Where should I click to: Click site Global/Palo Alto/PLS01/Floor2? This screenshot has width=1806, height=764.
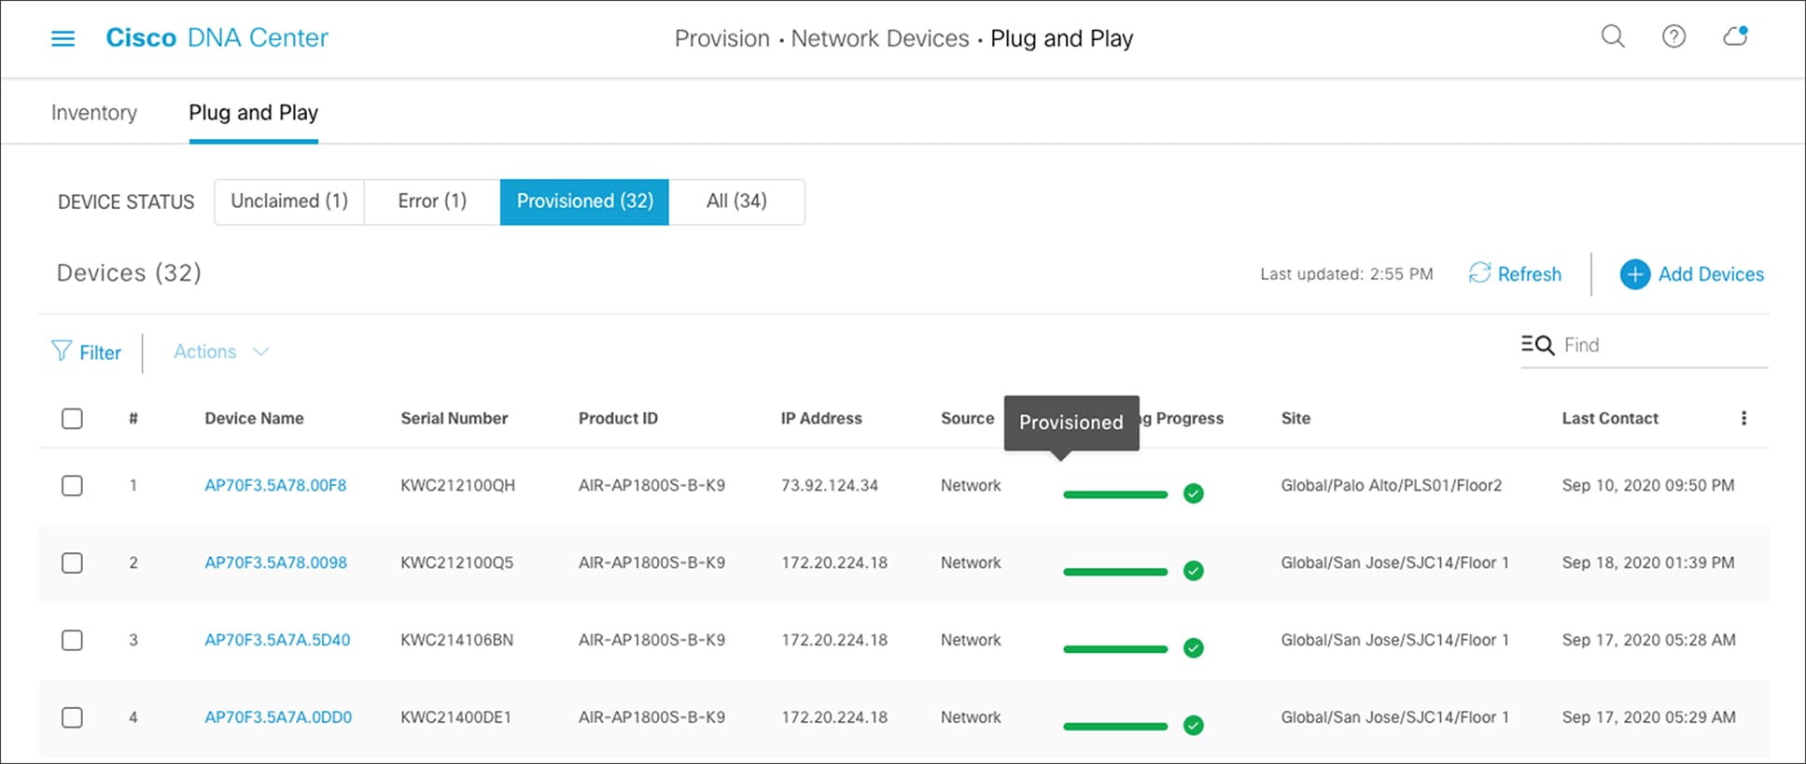(x=1391, y=485)
